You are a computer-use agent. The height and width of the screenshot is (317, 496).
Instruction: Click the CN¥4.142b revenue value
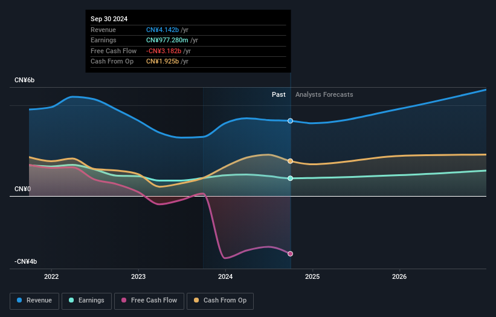point(163,30)
